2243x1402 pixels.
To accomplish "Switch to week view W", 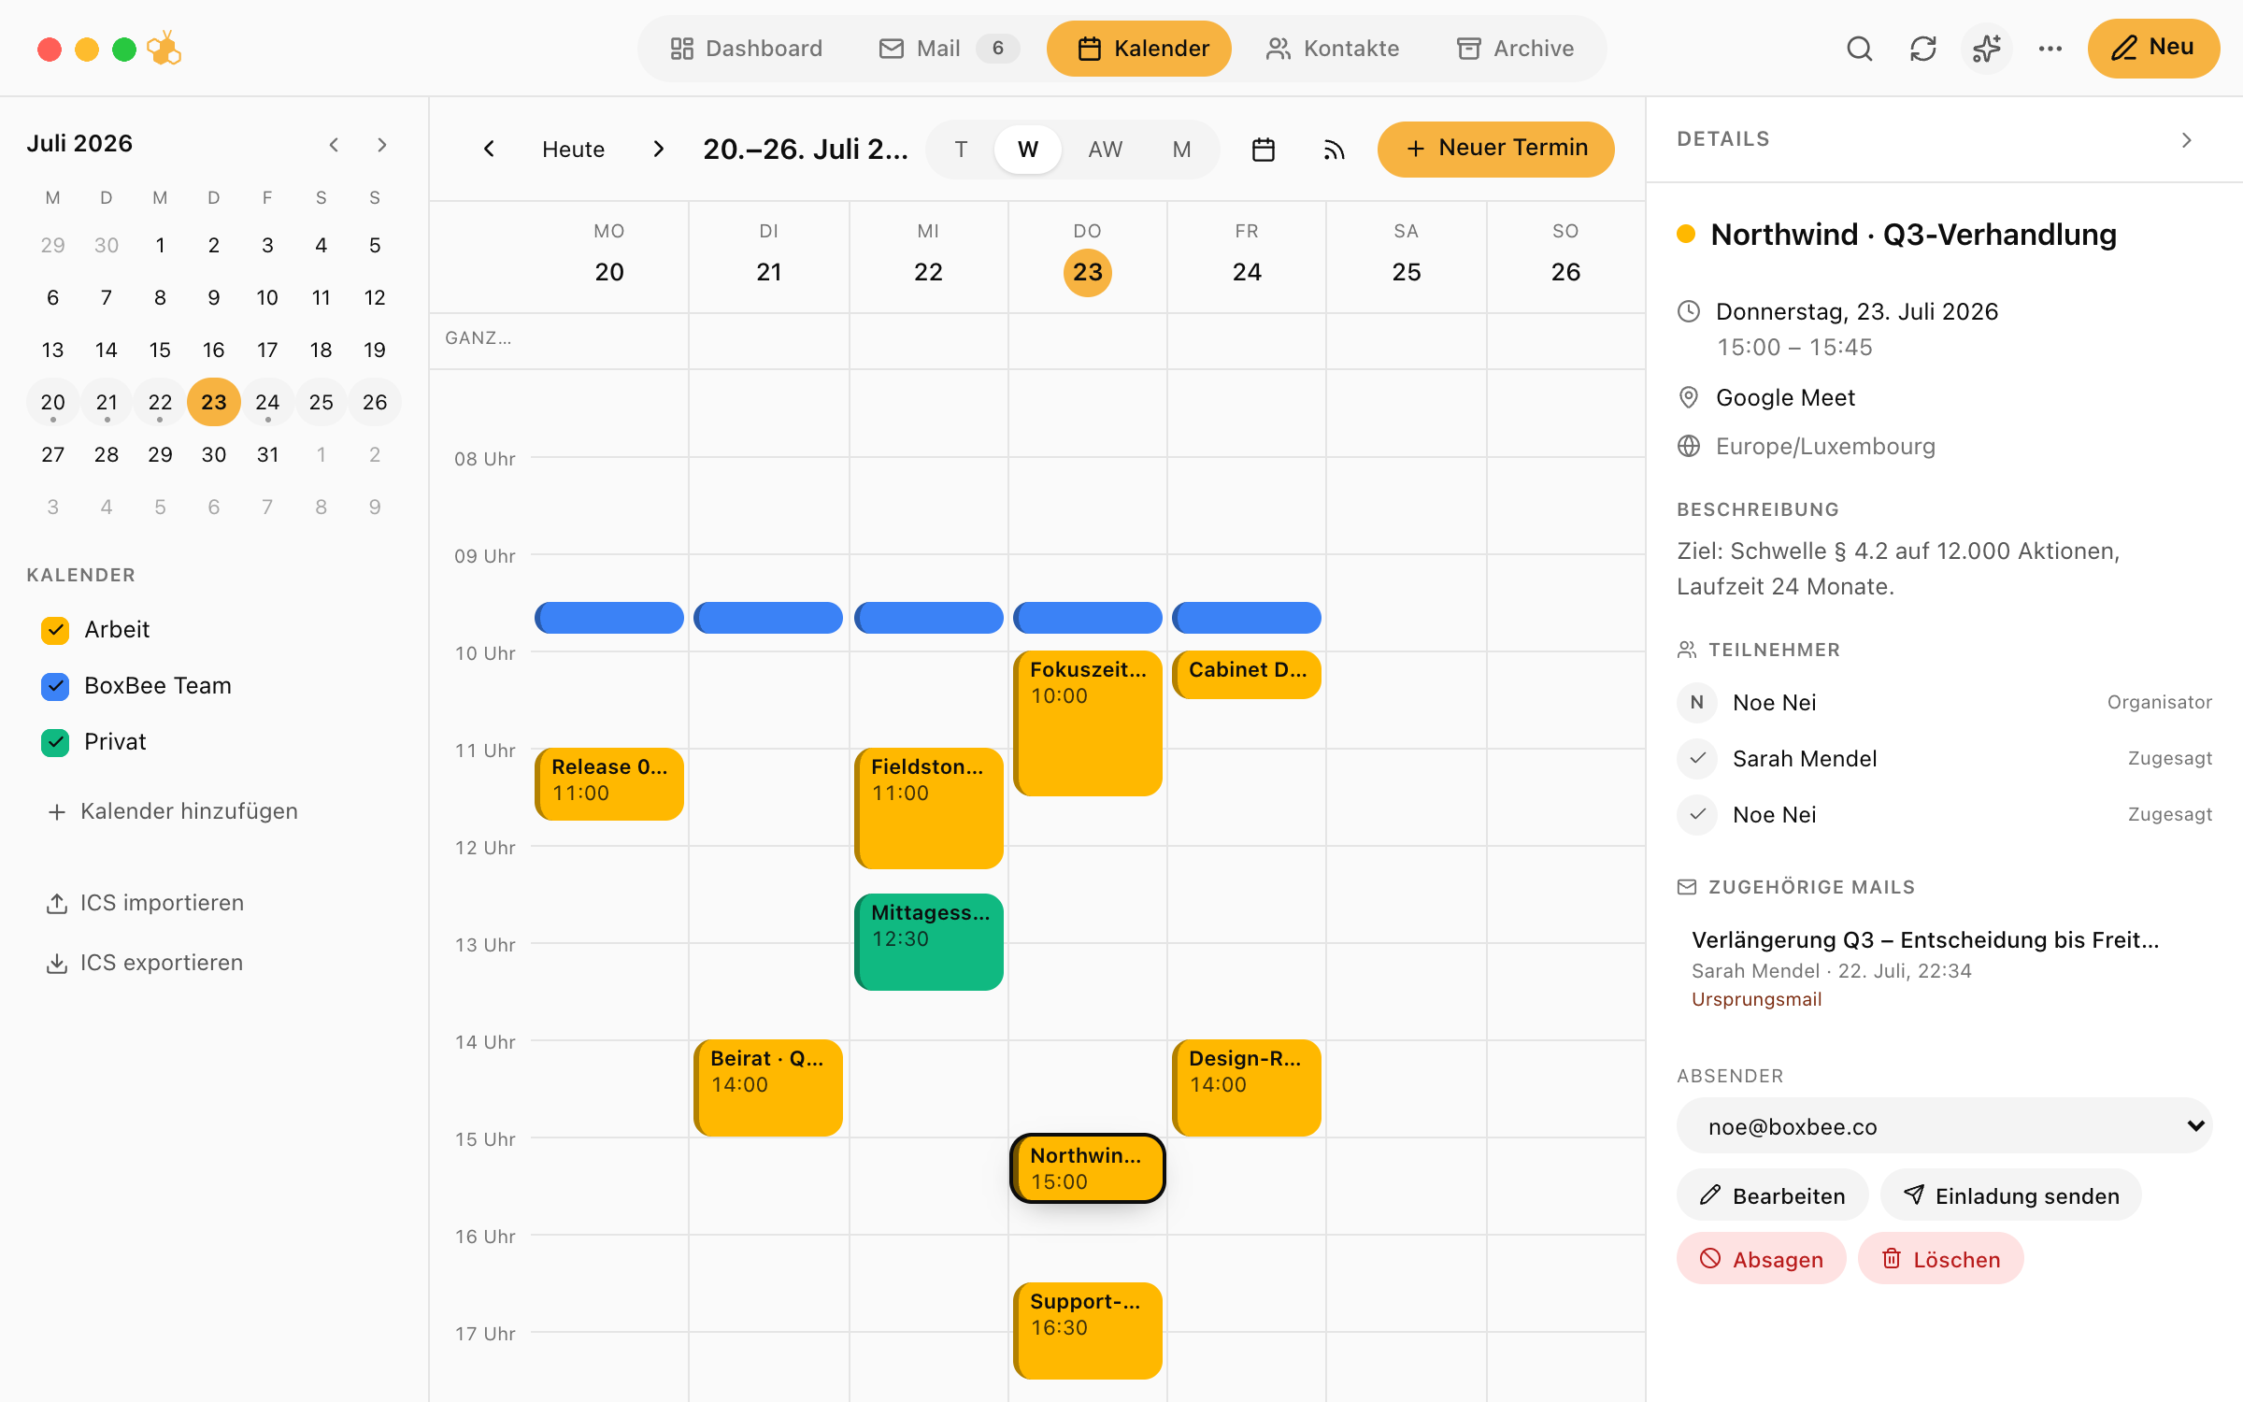I will point(1028,150).
